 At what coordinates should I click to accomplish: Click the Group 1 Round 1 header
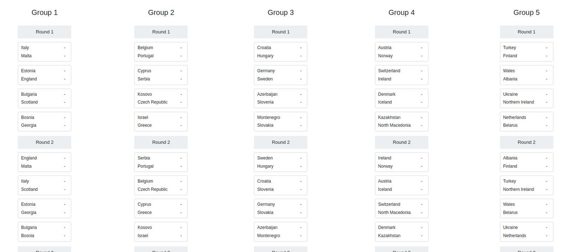click(44, 32)
